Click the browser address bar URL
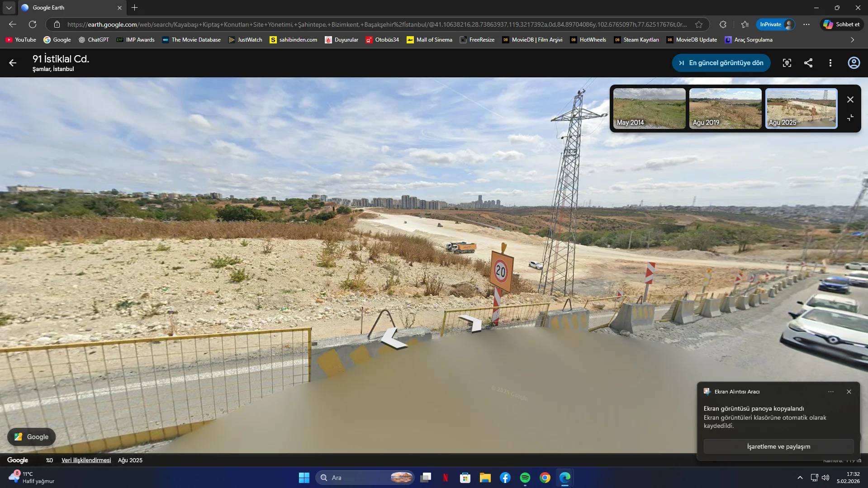This screenshot has width=868, height=488. click(x=375, y=24)
